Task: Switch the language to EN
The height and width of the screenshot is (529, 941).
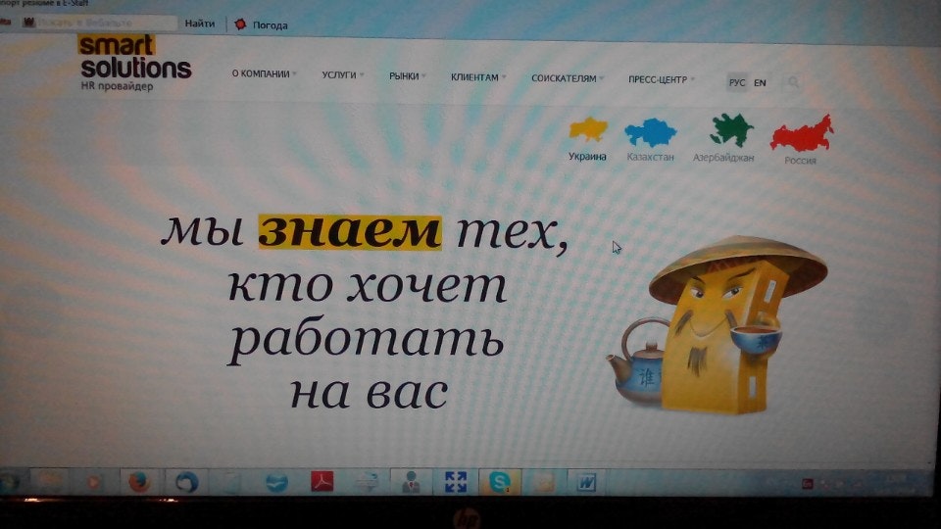Action: (x=760, y=82)
